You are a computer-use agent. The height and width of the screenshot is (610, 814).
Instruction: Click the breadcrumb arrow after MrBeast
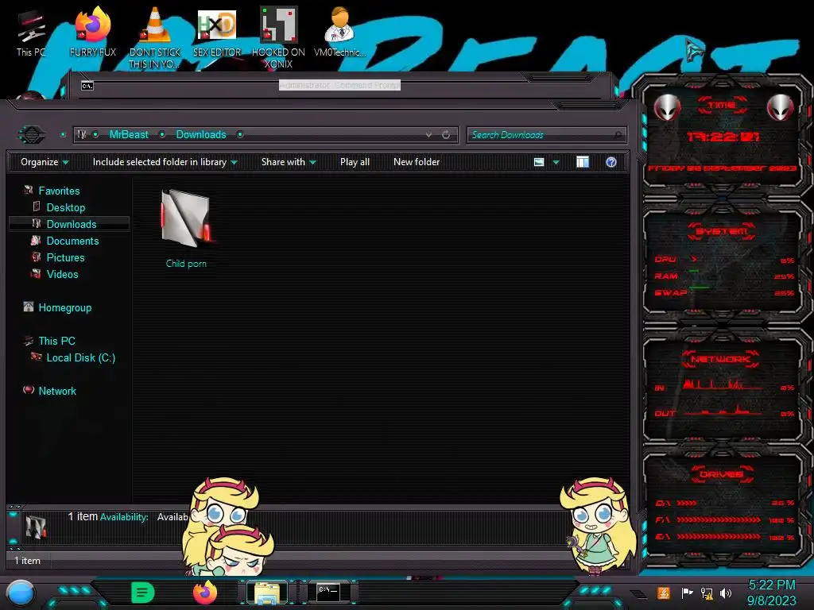point(162,135)
